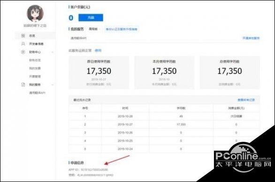Viewport: 275px width, 182px height.
Task: Open 开票管理 sidebar sub-item
Action: pos(35,76)
